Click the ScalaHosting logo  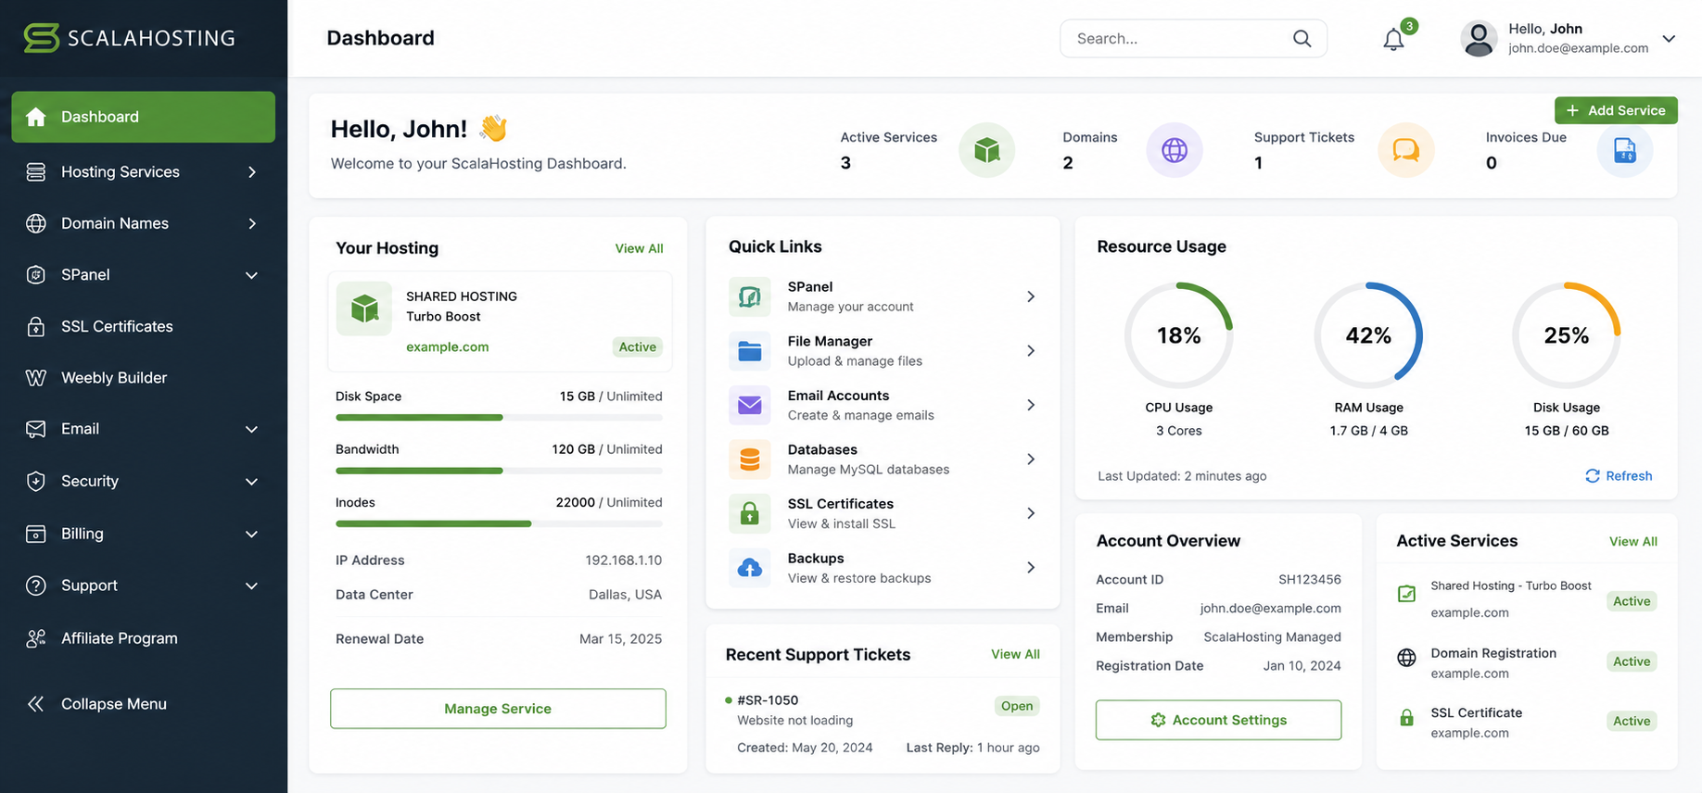[x=129, y=38]
